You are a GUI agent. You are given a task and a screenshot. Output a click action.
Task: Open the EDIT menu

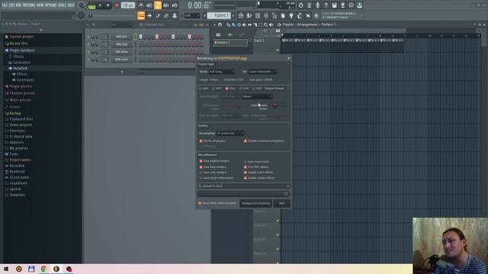11,5
